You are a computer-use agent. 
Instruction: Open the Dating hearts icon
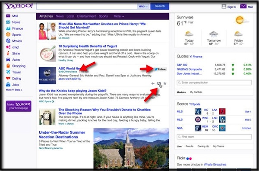[x=8, y=78]
